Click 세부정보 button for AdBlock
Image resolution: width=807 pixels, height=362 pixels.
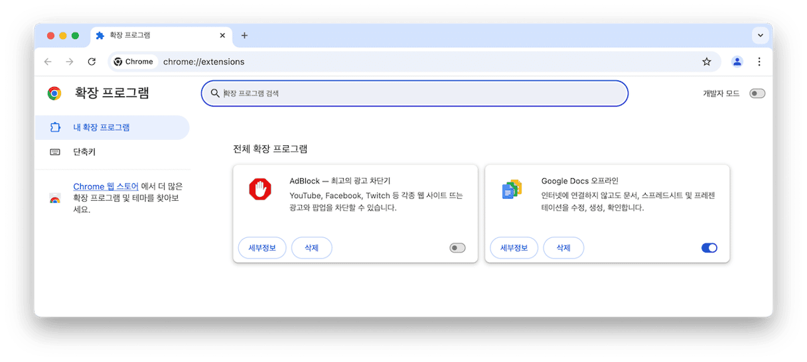pyautogui.click(x=262, y=248)
